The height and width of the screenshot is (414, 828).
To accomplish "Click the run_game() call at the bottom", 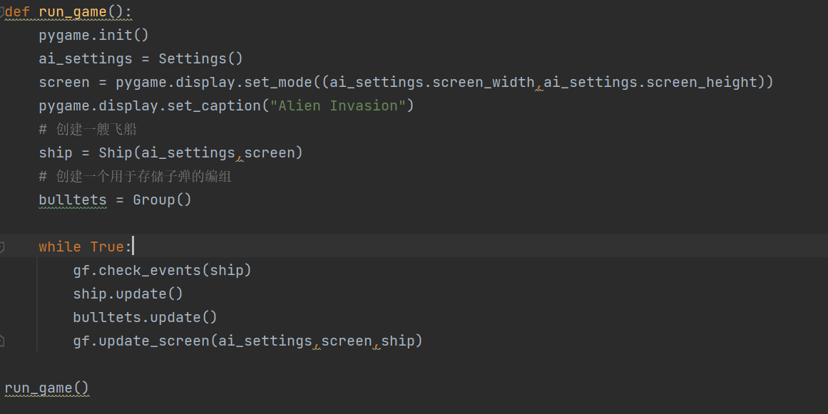I will coord(47,388).
